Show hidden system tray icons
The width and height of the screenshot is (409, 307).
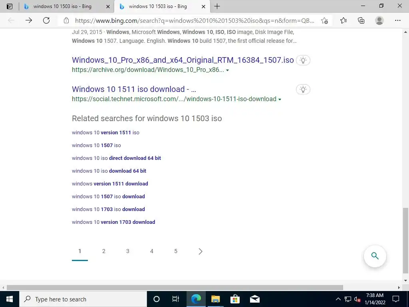coord(338,299)
